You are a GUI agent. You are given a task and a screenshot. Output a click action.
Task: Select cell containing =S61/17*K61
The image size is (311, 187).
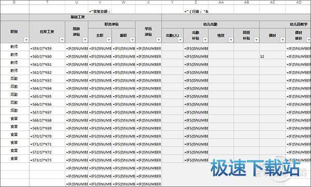(x=47, y=63)
